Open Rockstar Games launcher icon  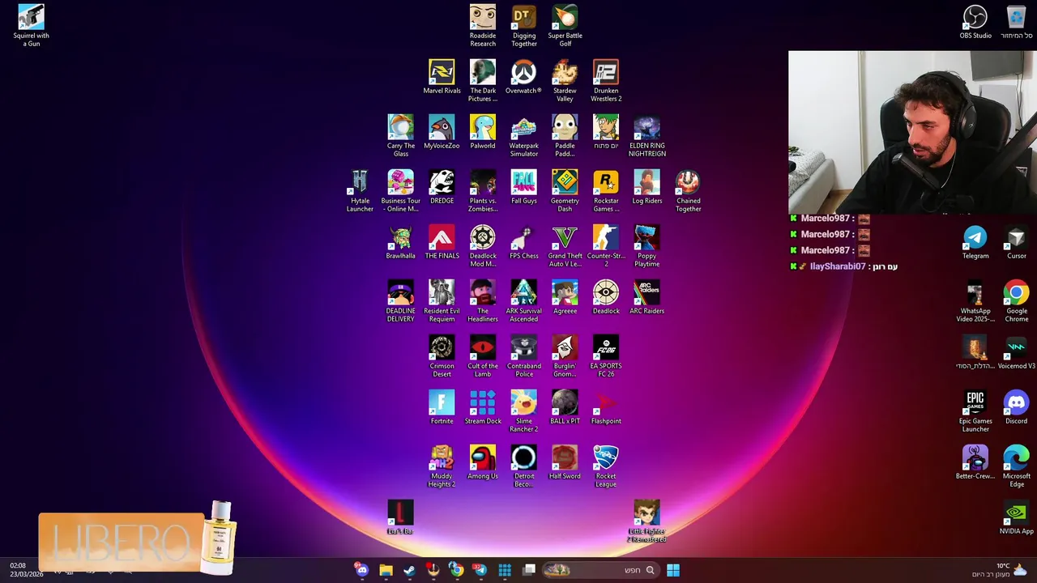click(x=606, y=190)
